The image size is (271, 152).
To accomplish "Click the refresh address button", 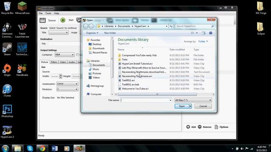I will [x=171, y=26].
